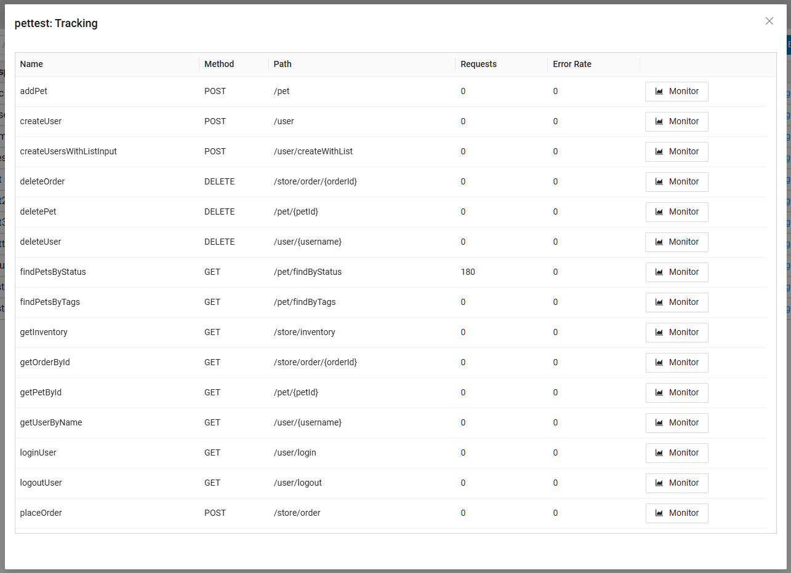The width and height of the screenshot is (791, 573).
Task: Open Monitor for loginUser row
Action: click(677, 453)
